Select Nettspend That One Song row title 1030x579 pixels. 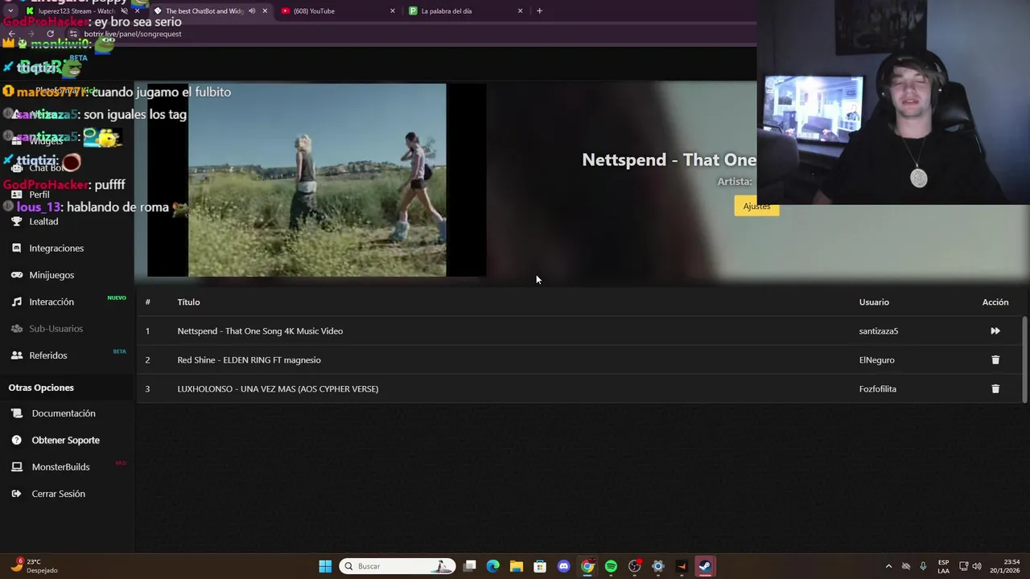(260, 331)
